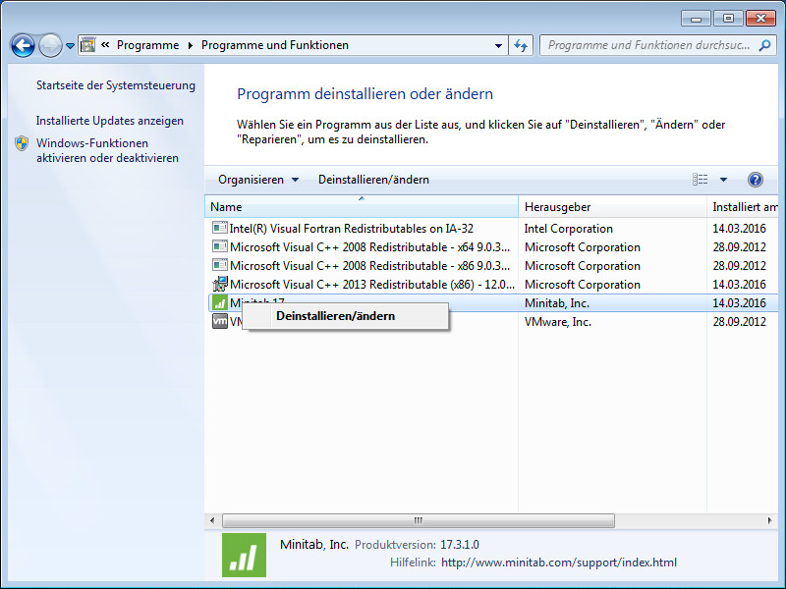Image resolution: width=786 pixels, height=589 pixels.
Task: Minimize the Programme und Funktionen window
Action: pyautogui.click(x=696, y=19)
